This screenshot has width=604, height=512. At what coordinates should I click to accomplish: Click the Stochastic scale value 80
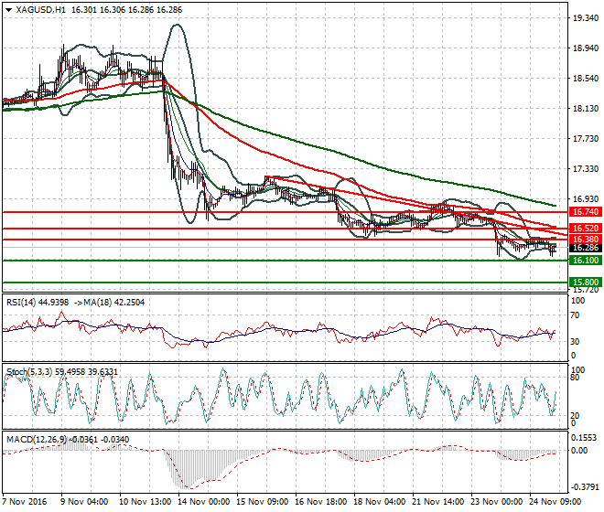coord(575,378)
